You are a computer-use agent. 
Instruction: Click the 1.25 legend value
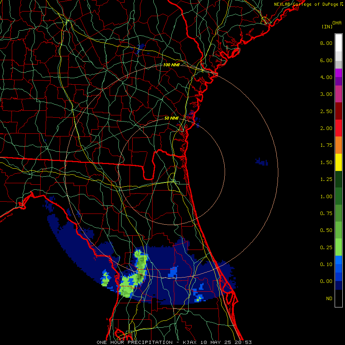326,179
